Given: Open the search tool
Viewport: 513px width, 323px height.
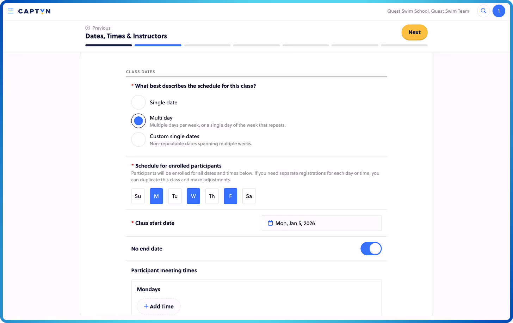Looking at the screenshot, I should pos(483,11).
